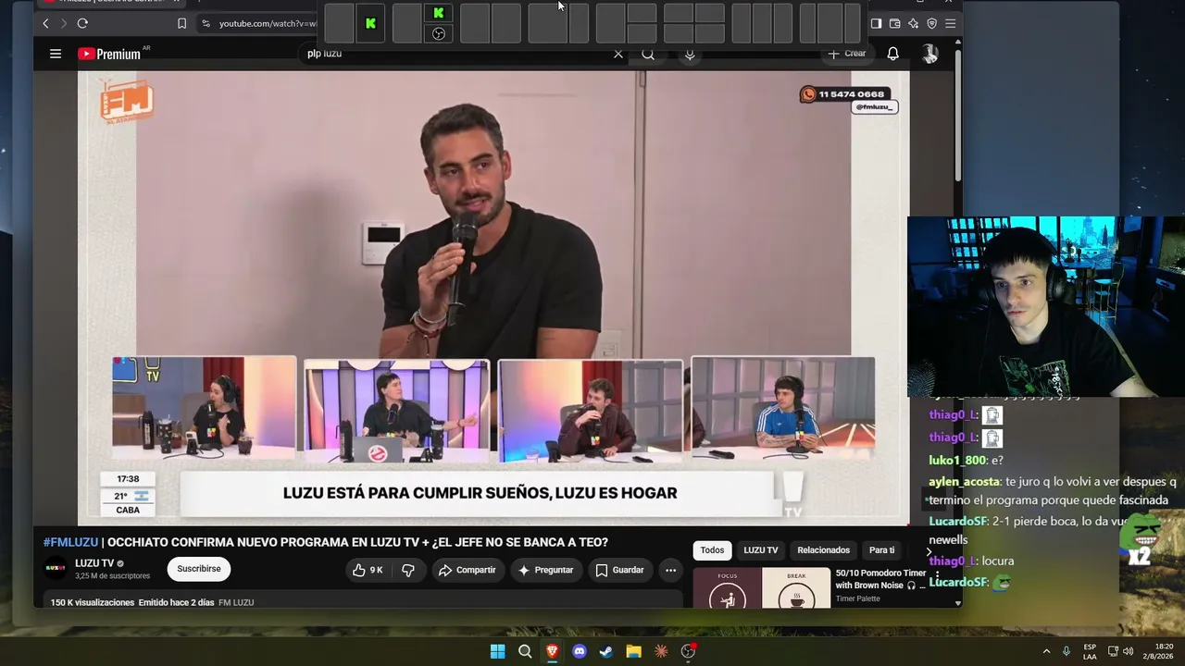Share the video via Compartir
The height and width of the screenshot is (666, 1185).
[x=468, y=570]
